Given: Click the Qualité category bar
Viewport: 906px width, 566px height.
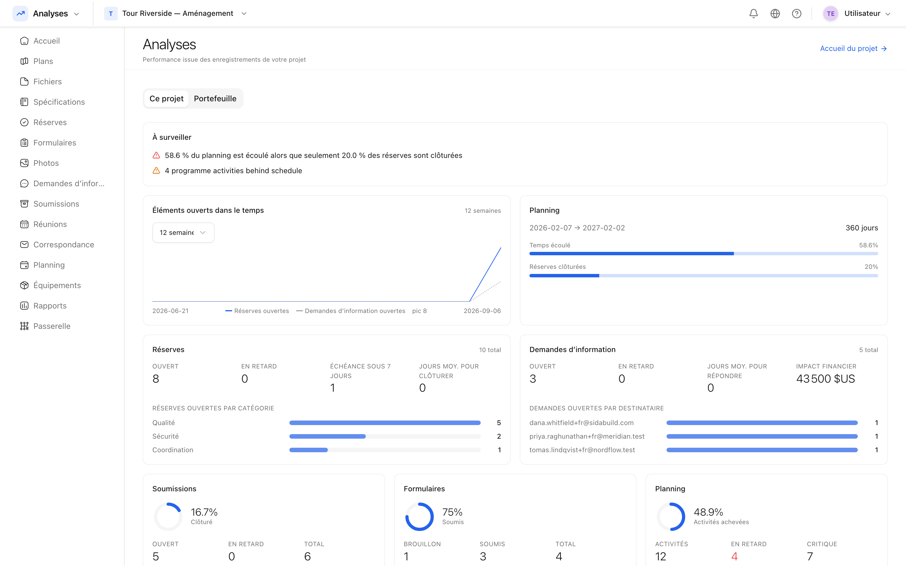Looking at the screenshot, I should point(385,423).
